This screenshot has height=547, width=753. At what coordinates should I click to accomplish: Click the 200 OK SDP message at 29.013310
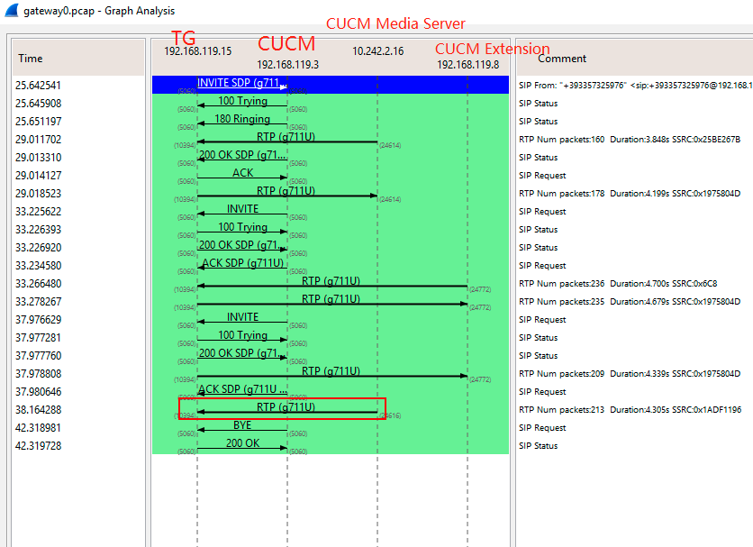coord(242,155)
